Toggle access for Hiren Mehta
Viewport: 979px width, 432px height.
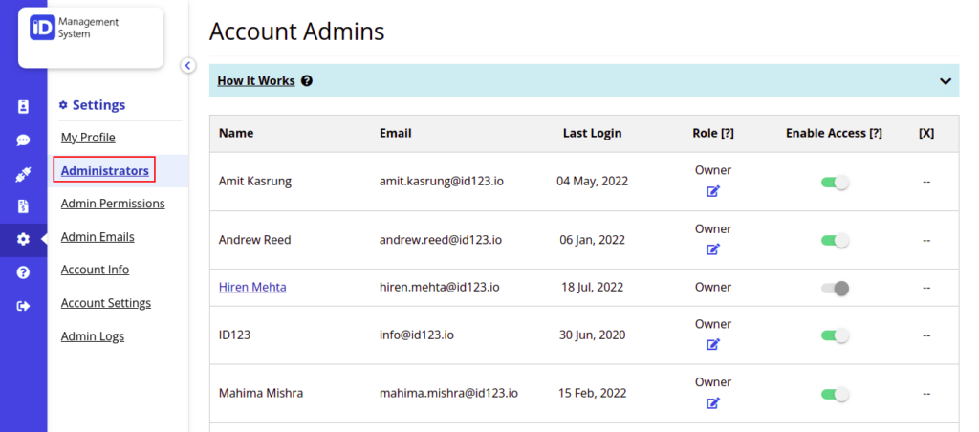point(835,288)
